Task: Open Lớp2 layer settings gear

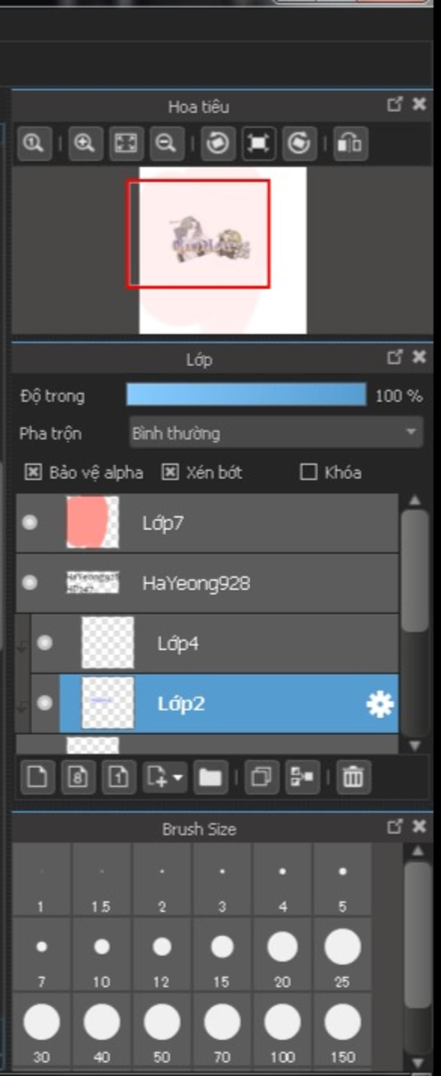Action: click(x=379, y=704)
